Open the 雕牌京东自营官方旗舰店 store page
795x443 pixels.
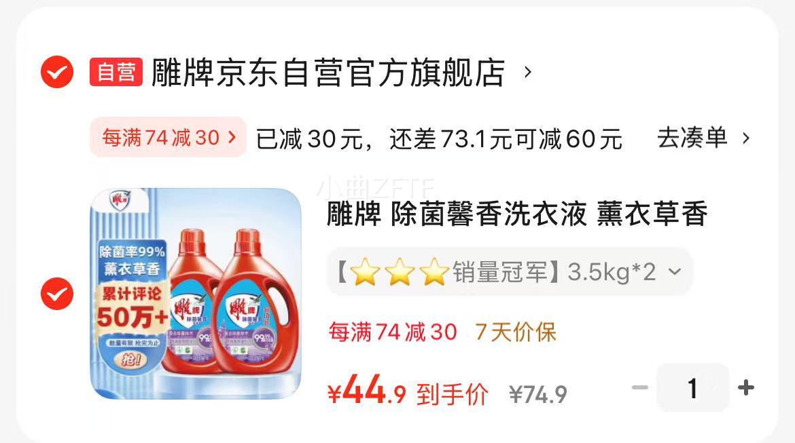click(x=328, y=73)
